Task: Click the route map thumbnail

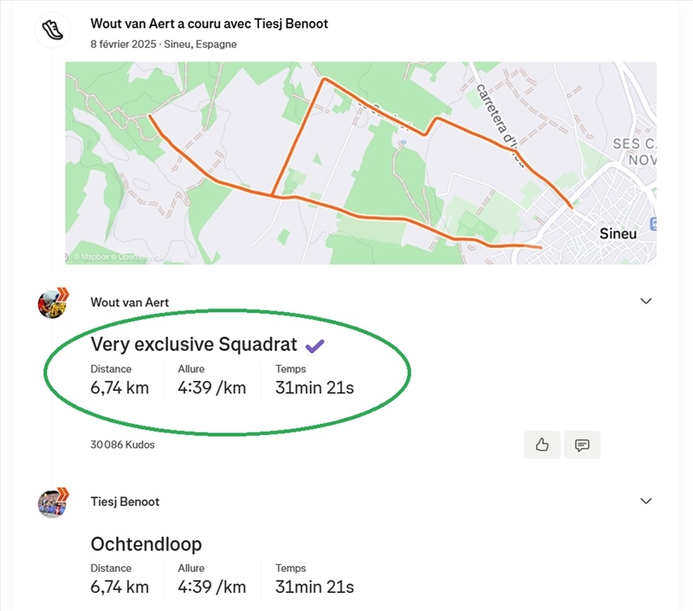Action: [x=360, y=162]
